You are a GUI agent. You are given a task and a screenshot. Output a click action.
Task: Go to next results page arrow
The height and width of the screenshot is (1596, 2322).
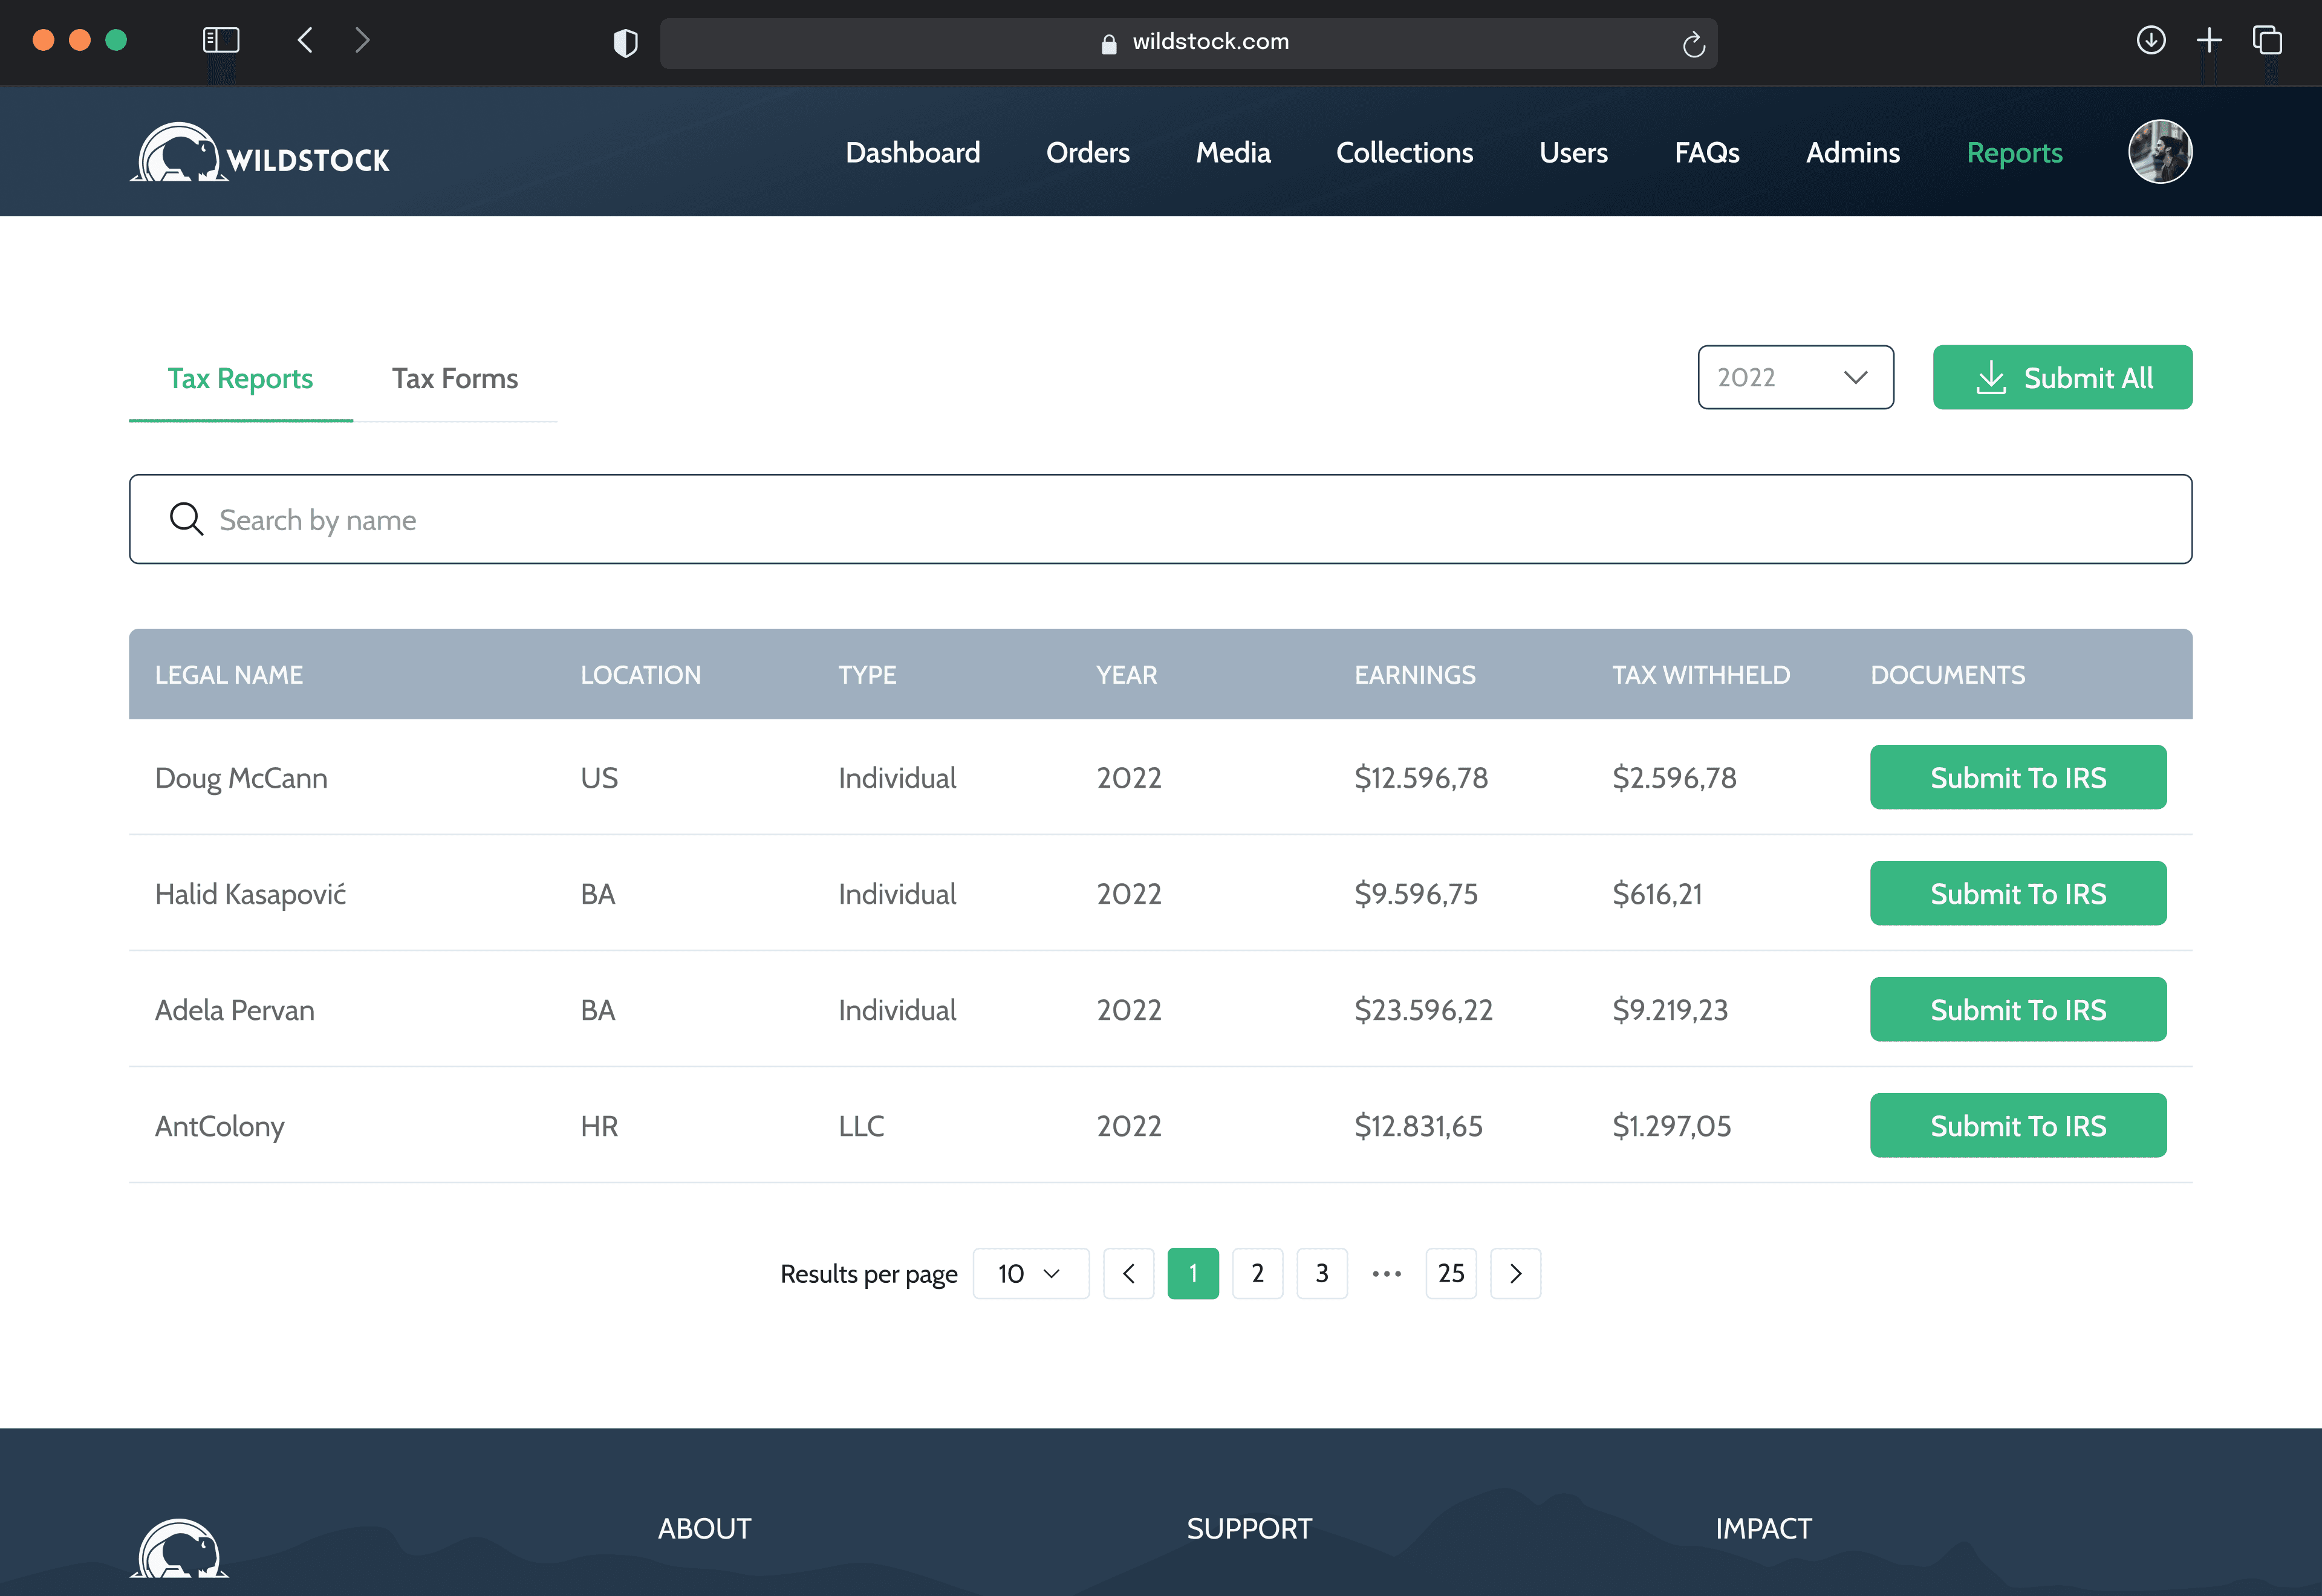tap(1514, 1273)
